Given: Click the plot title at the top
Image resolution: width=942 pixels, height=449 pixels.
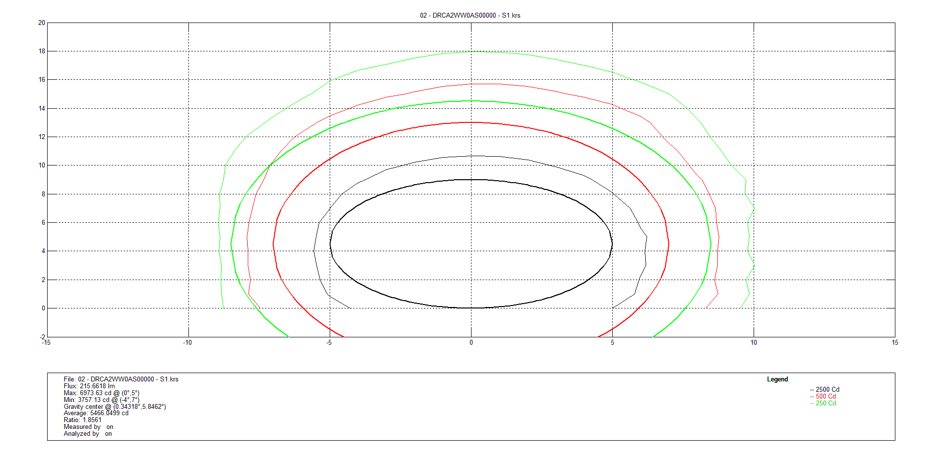Looking at the screenshot, I should tap(470, 15).
